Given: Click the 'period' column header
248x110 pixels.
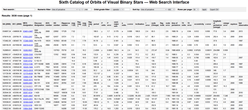Looking at the screenshot, I should click(x=97, y=24).
